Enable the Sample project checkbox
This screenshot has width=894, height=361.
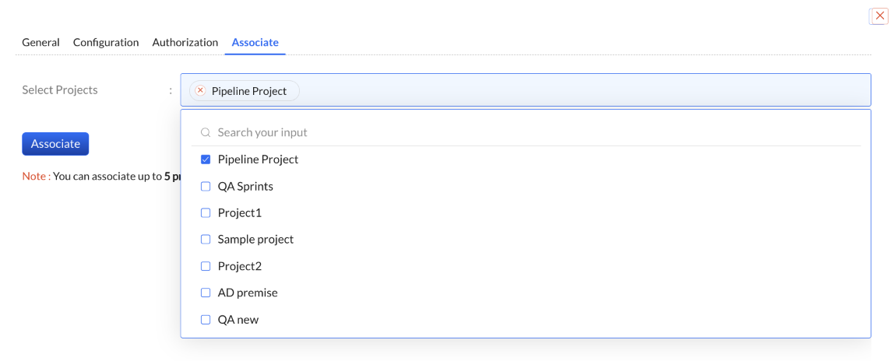click(206, 239)
